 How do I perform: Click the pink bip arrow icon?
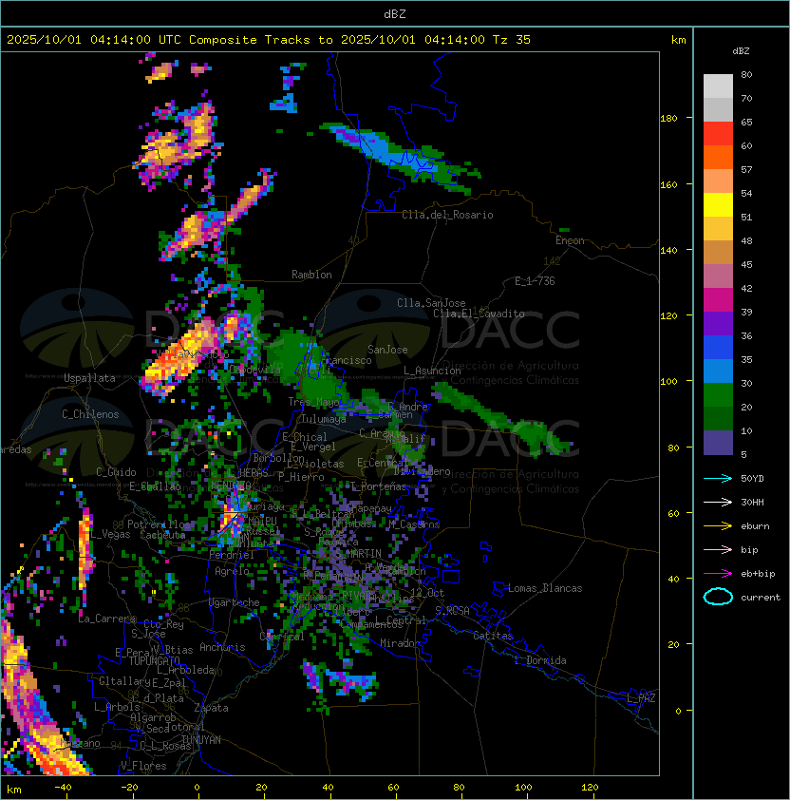pyautogui.click(x=718, y=549)
